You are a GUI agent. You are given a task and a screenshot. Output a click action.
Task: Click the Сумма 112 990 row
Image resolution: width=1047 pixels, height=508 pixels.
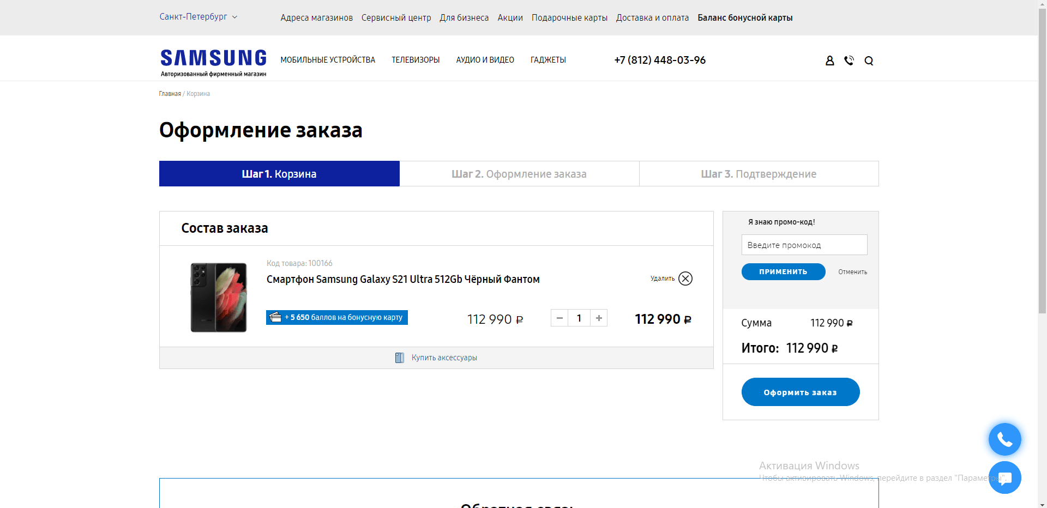tap(797, 323)
